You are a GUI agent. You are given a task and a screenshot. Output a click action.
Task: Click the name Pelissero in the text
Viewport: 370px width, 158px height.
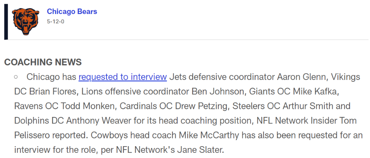point(32,135)
